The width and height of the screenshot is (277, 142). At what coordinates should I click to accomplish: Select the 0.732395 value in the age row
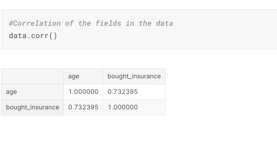134,92
